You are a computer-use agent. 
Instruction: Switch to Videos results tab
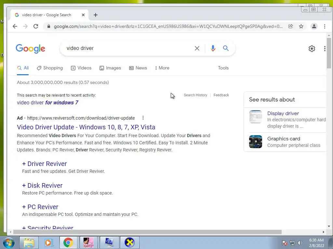pos(81,68)
